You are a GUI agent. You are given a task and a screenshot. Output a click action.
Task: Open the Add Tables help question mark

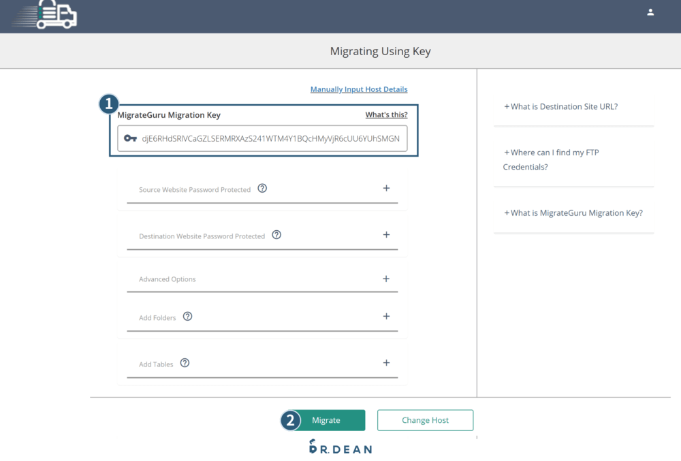pos(185,363)
